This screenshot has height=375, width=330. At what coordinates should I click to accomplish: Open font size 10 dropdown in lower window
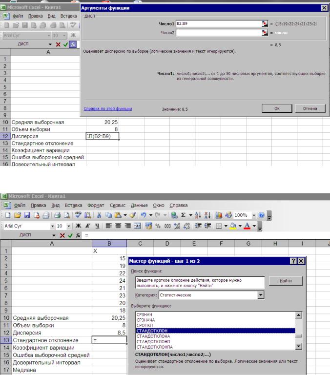(69, 226)
